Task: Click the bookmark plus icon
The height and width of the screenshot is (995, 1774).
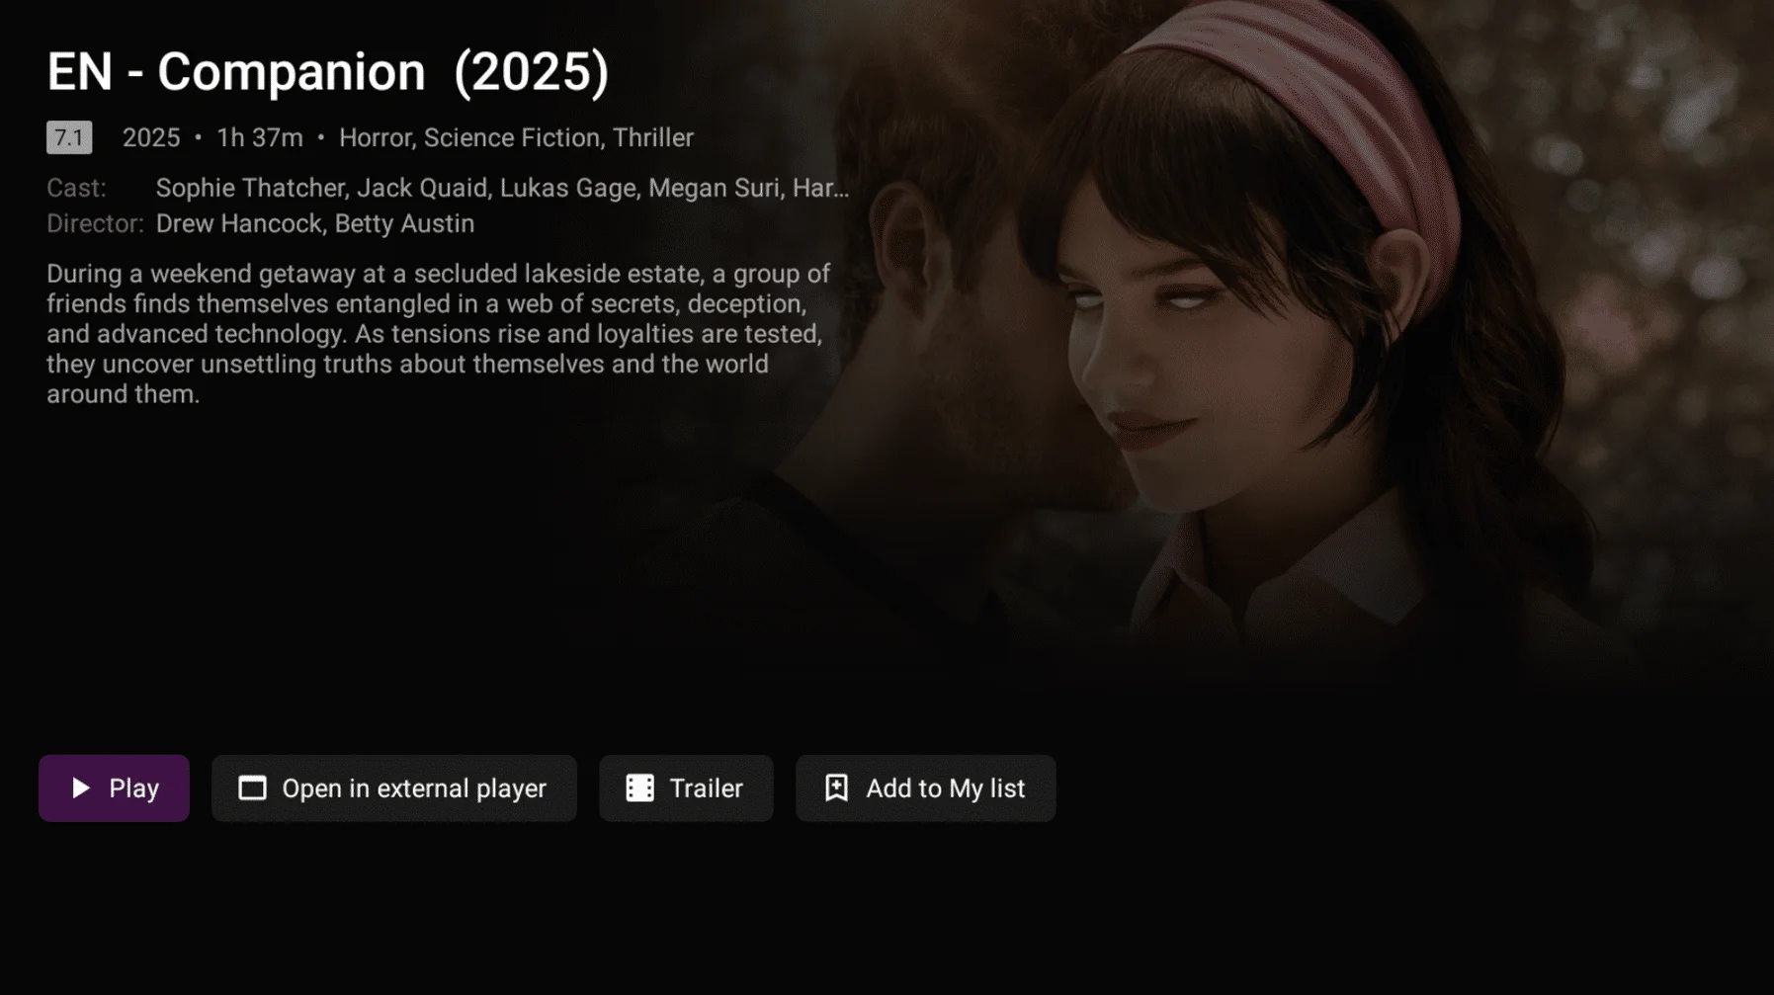Action: tap(836, 788)
